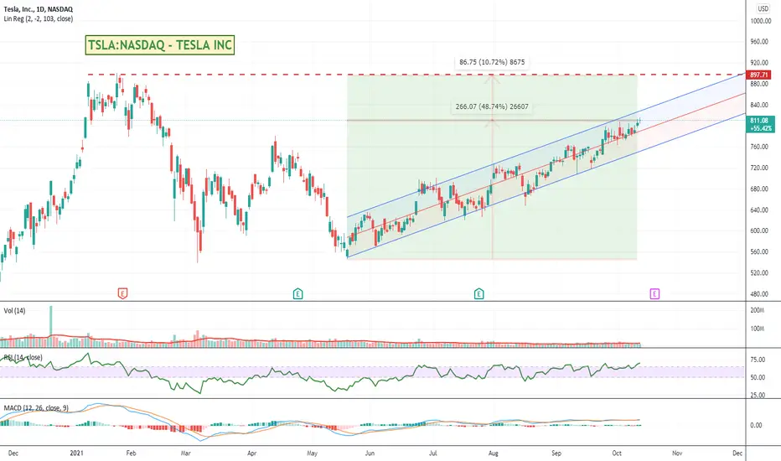Click the purple upcoming earnings E marker

tap(654, 293)
